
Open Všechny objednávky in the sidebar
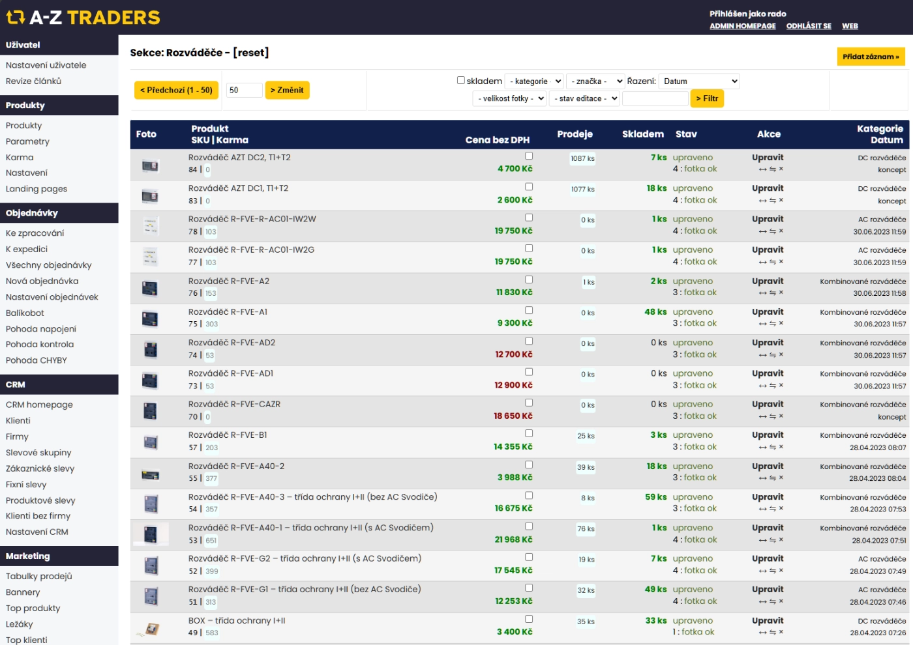(49, 265)
